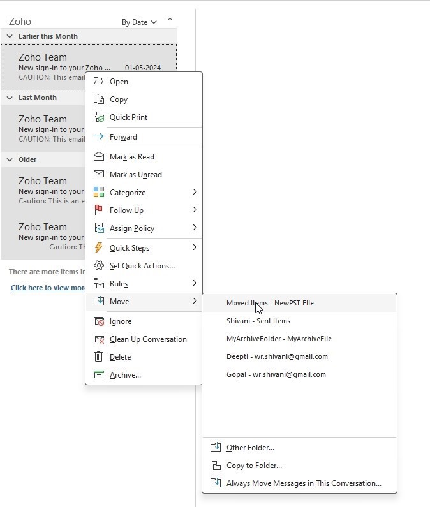Open the By Date sort dropdown
The image size is (430, 507).
pyautogui.click(x=139, y=22)
